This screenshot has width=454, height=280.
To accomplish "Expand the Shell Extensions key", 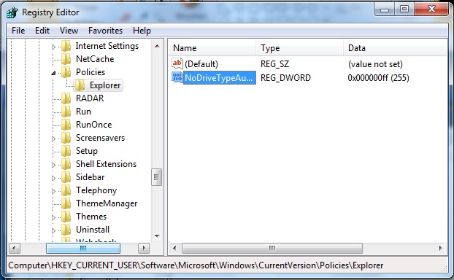I will [x=53, y=165].
